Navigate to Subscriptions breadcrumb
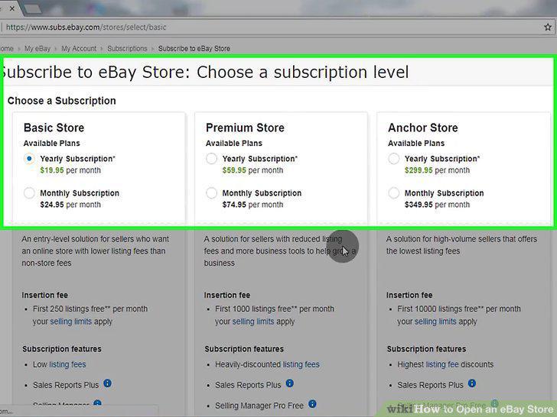Screen dimensions: 557x417 [x=127, y=49]
